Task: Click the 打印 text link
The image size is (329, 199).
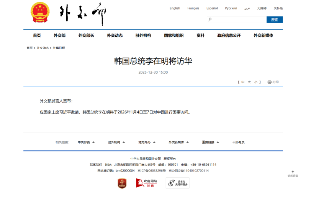Action: tap(275, 82)
